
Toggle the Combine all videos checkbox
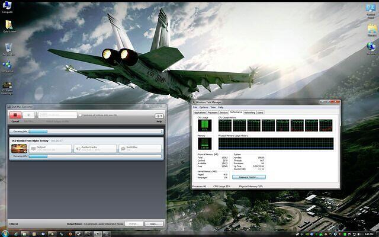click(x=81, y=114)
